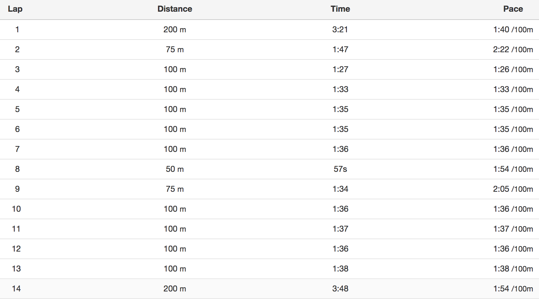This screenshot has width=539, height=299.
Task: Click lap 4 pace 1:33 /100m
Action: (x=513, y=89)
